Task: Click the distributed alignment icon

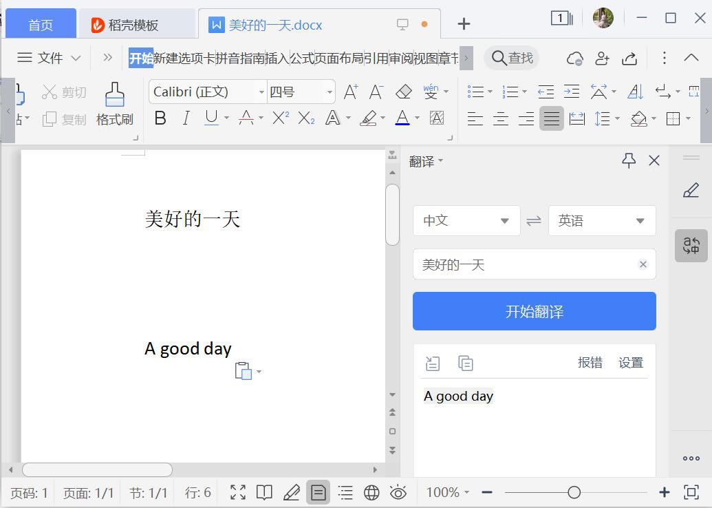Action: (576, 118)
